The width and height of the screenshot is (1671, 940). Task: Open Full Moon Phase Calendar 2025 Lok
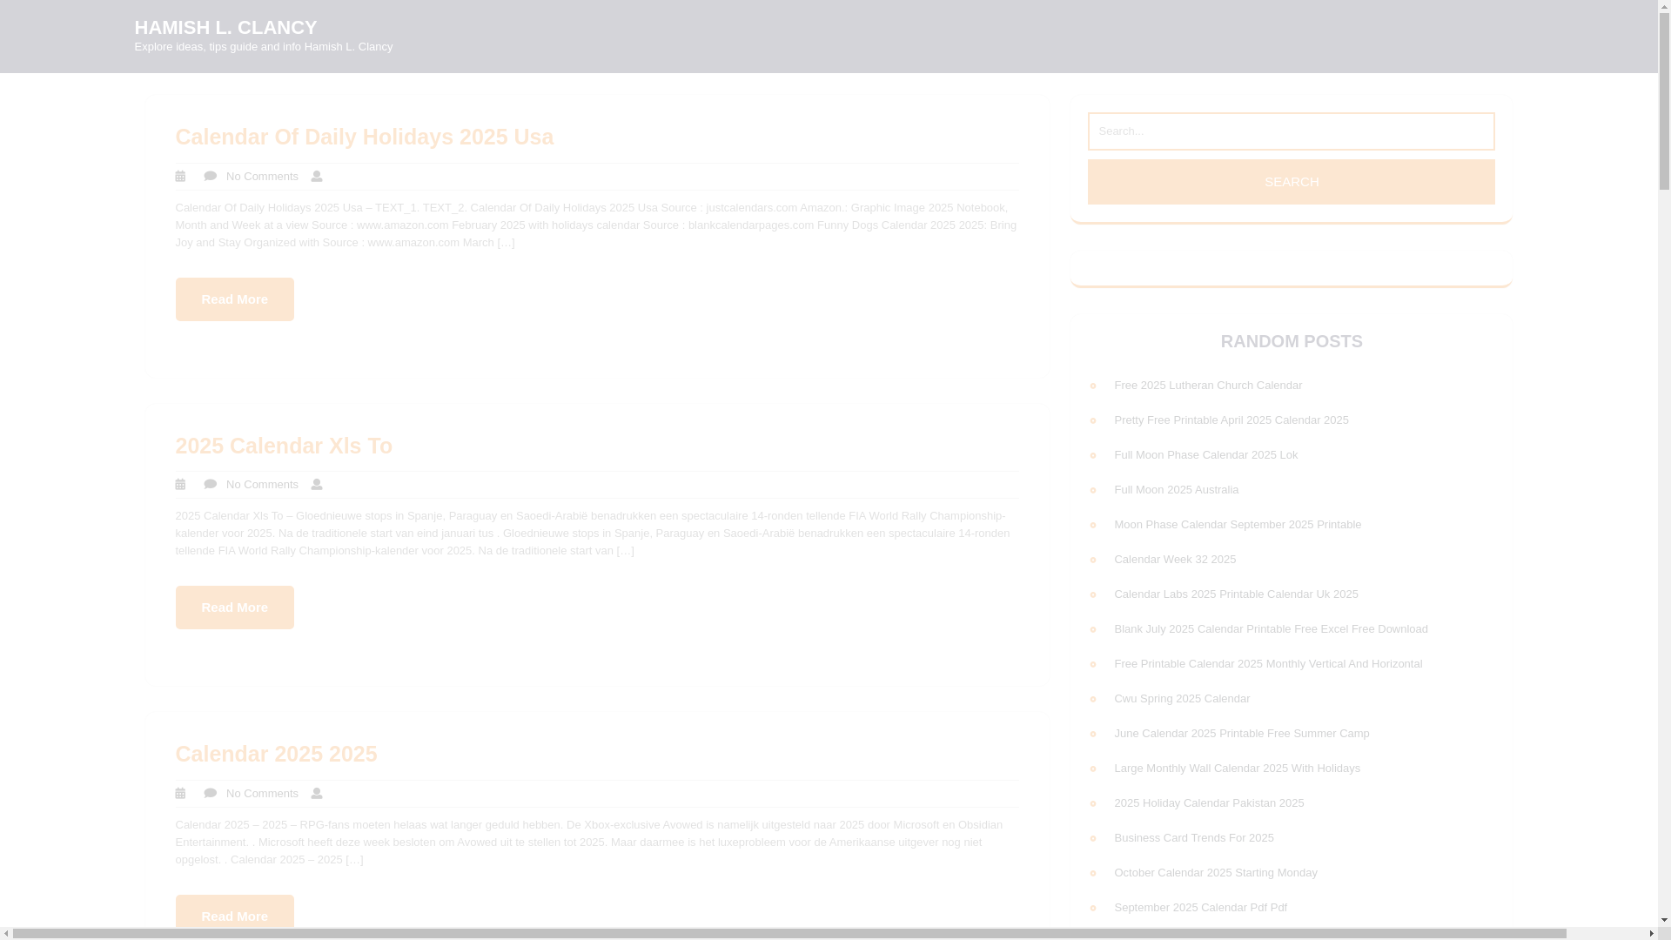(x=1205, y=455)
